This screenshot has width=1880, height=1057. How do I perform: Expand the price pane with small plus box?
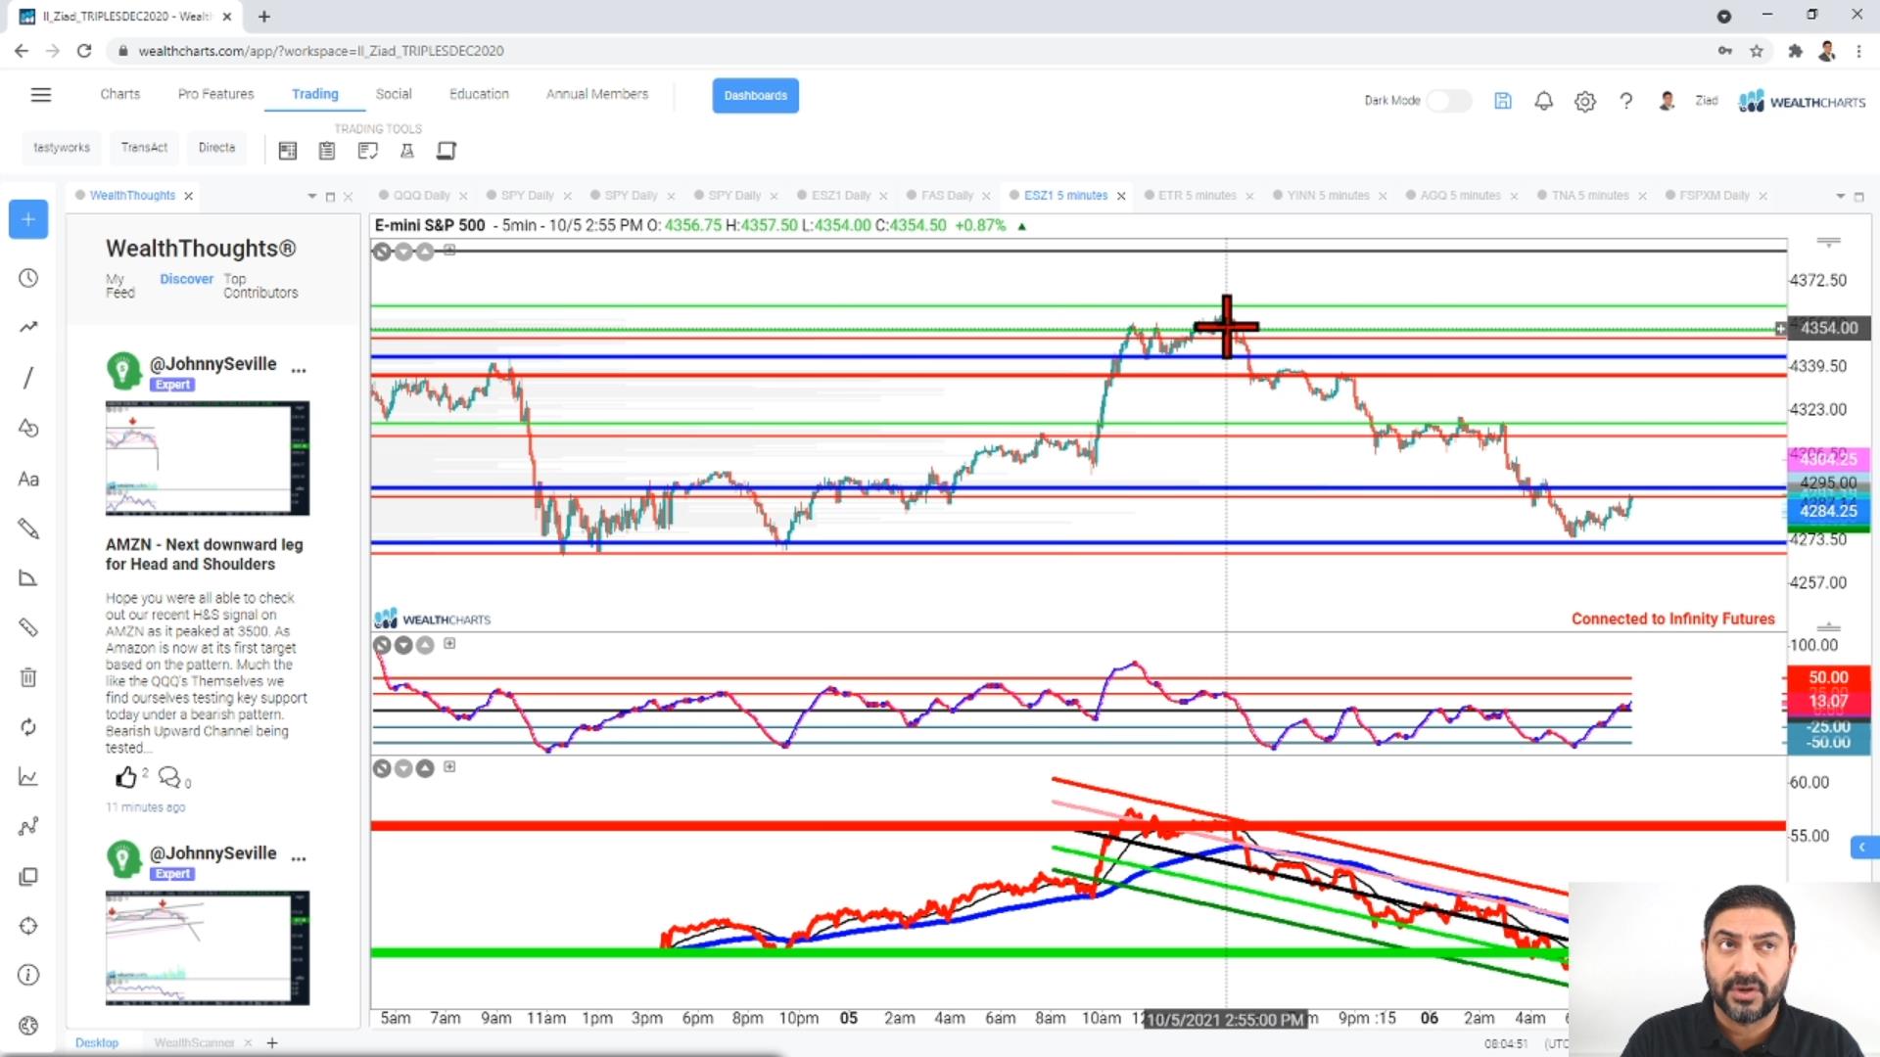449,251
